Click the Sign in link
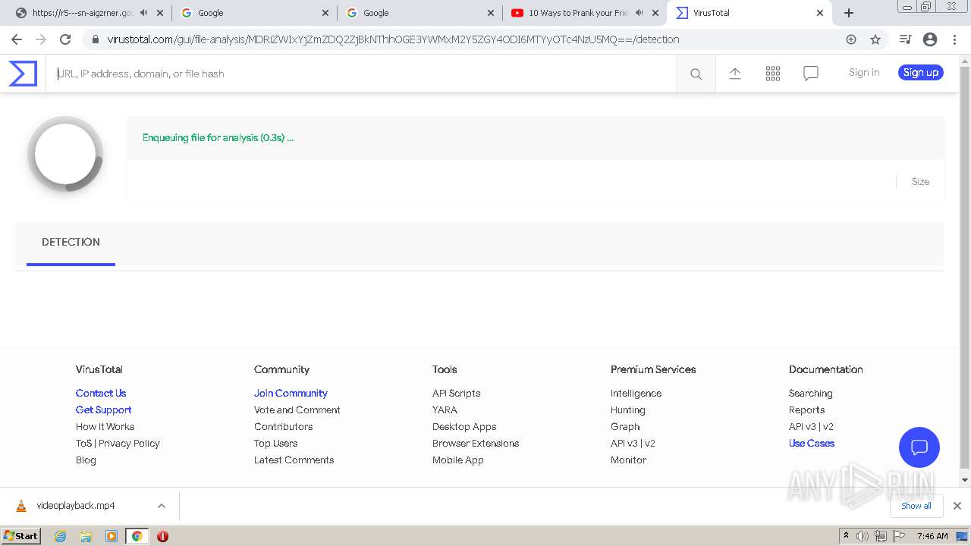 point(864,73)
